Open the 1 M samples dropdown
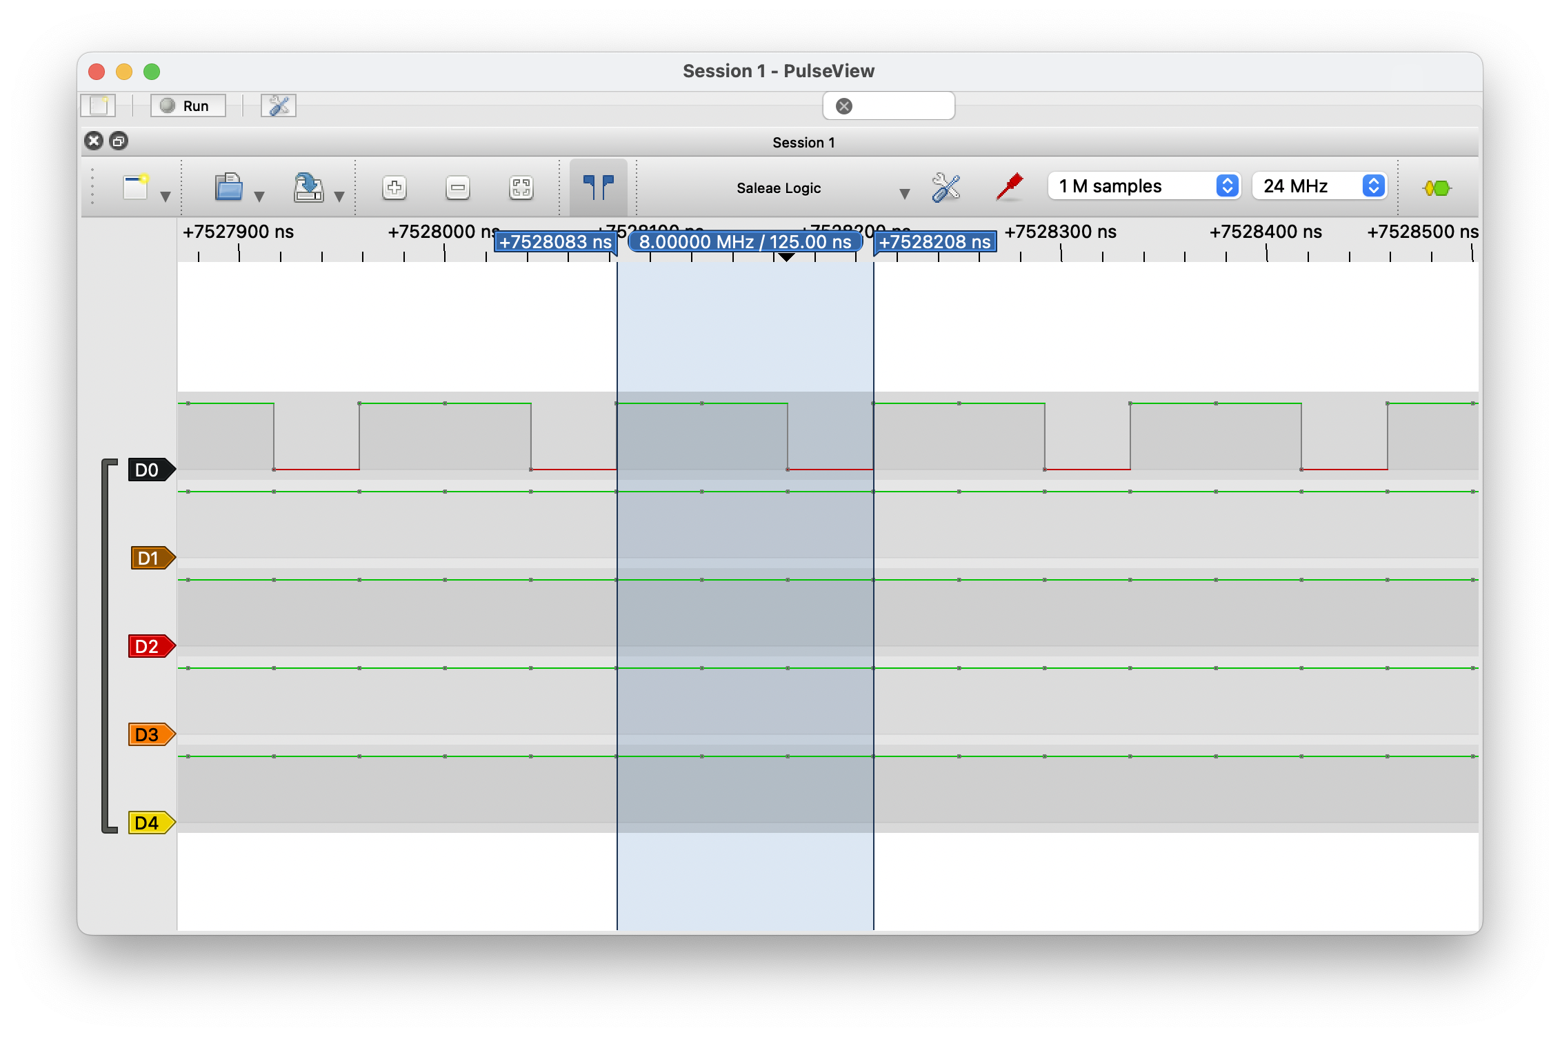Screen dimensions: 1560x1037 [x=1144, y=186]
